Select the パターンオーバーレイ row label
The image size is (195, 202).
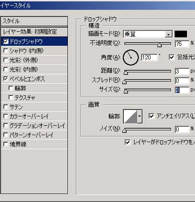click(x=31, y=135)
